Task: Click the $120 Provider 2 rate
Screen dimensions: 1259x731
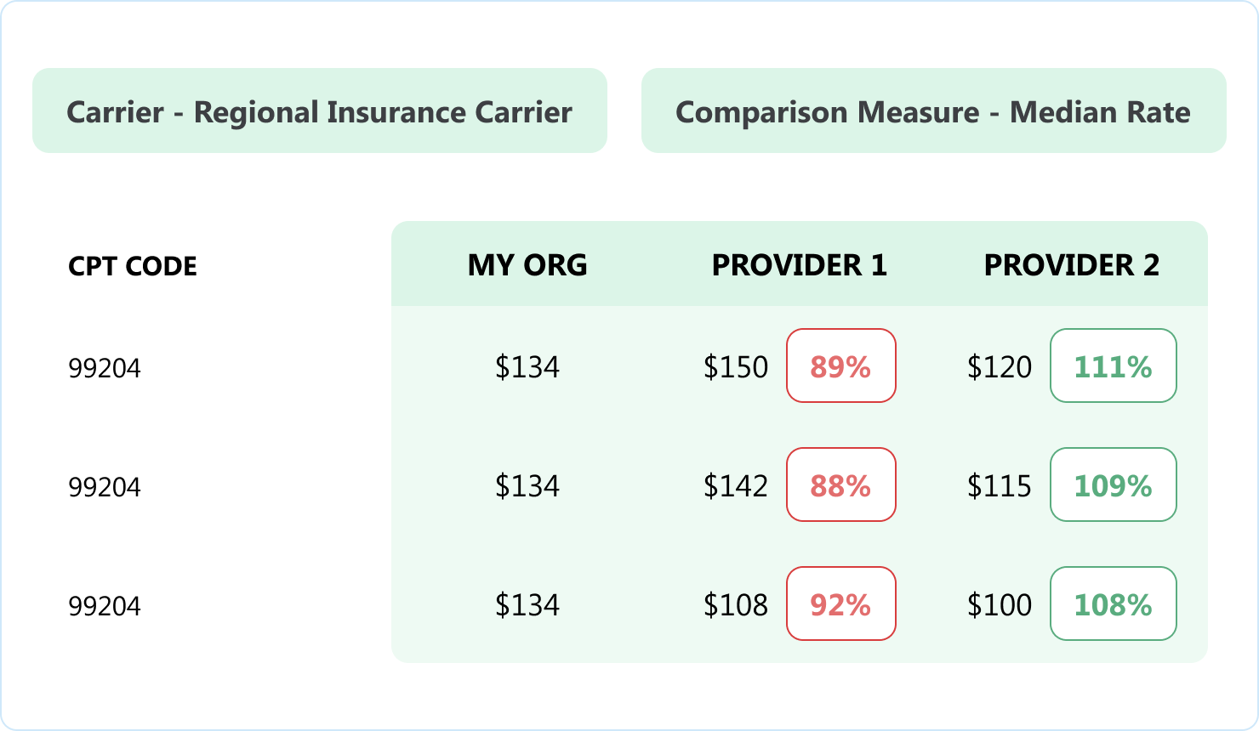Action: click(1000, 367)
